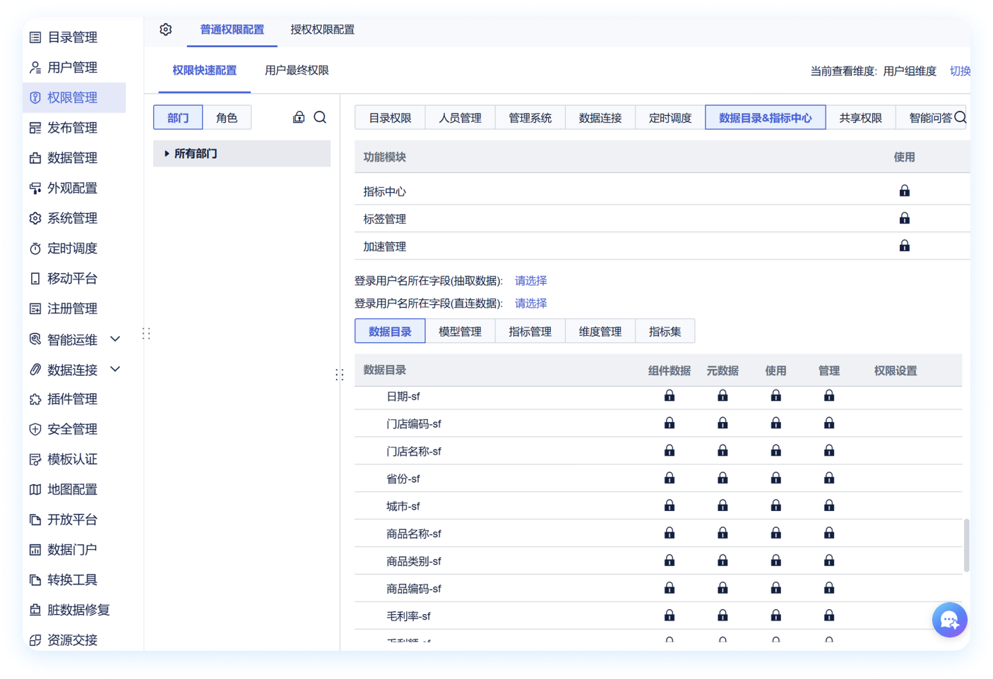Toggle 管理 lock for 城市-sf row
Image resolution: width=993 pixels, height=679 pixels.
[x=828, y=506]
